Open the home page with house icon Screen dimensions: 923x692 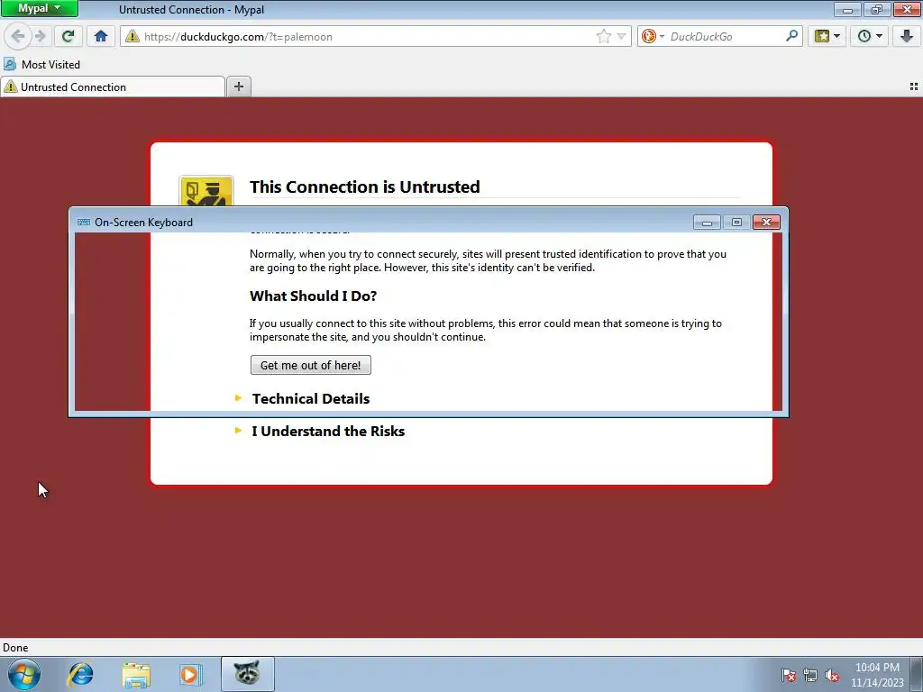pyautogui.click(x=101, y=36)
